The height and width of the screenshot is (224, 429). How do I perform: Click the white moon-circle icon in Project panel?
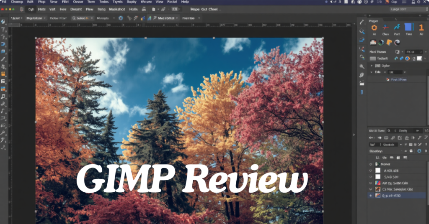pyautogui.click(x=397, y=43)
